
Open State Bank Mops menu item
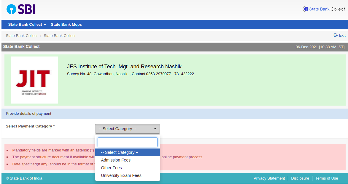pos(66,25)
